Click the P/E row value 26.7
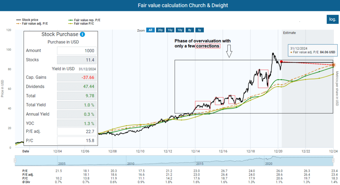The width and height of the screenshot is (340, 185). (224, 171)
